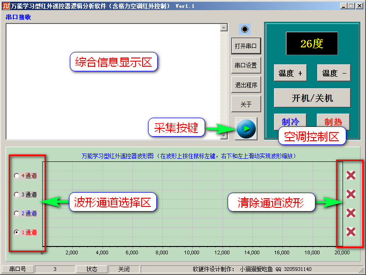This screenshot has height=275, width=366.
Task: Switch to cooling mode 制冷
Action: click(x=290, y=122)
